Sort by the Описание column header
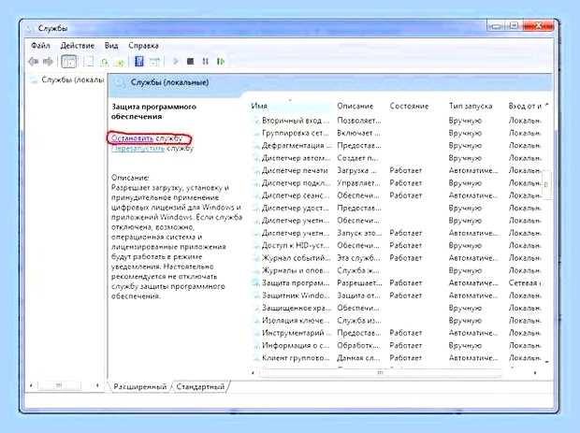 point(355,106)
